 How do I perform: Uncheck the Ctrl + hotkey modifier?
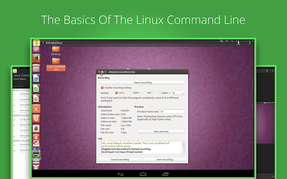tap(116, 93)
